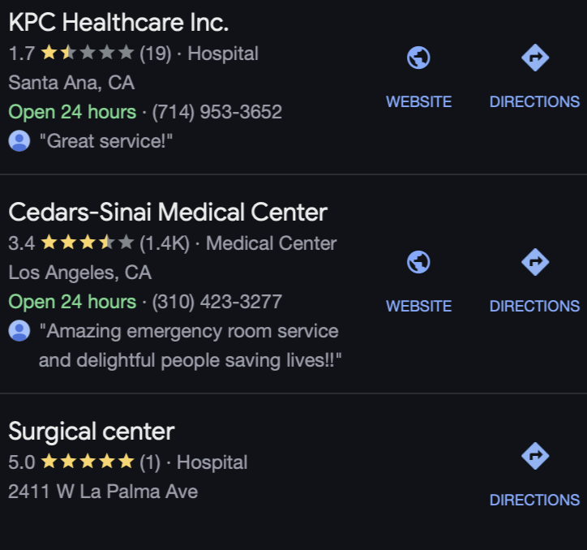
Task: Click DIRECTIONS label for KPC Healthcare
Action: (534, 102)
